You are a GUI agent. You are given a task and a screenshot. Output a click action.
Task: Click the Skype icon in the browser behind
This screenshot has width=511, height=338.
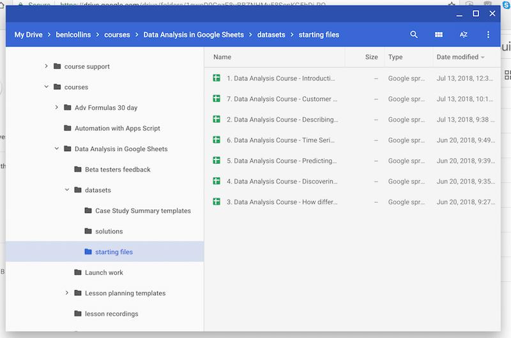click(x=507, y=4)
